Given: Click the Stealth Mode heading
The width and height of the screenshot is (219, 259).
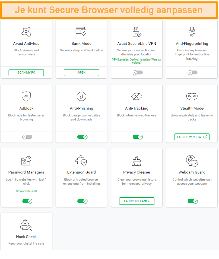Looking at the screenshot, I should point(192,108).
